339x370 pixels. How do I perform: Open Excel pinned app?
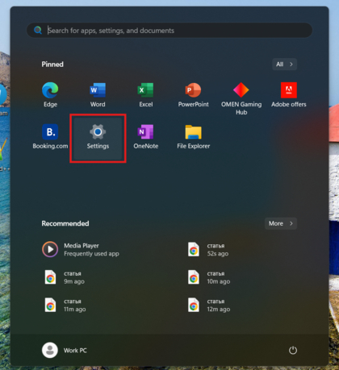coord(145,94)
